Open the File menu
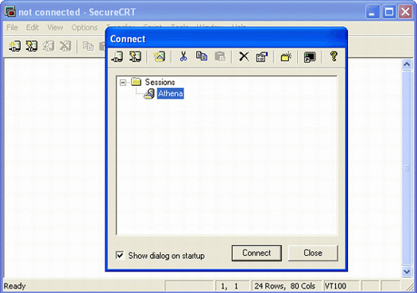The height and width of the screenshot is (293, 417). [12, 27]
